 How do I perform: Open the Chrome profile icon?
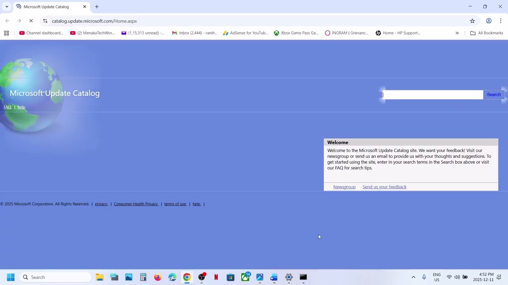pos(489,21)
